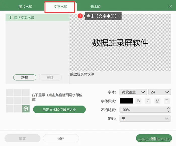
Task: Click the 保存 button
Action: pos(61,138)
